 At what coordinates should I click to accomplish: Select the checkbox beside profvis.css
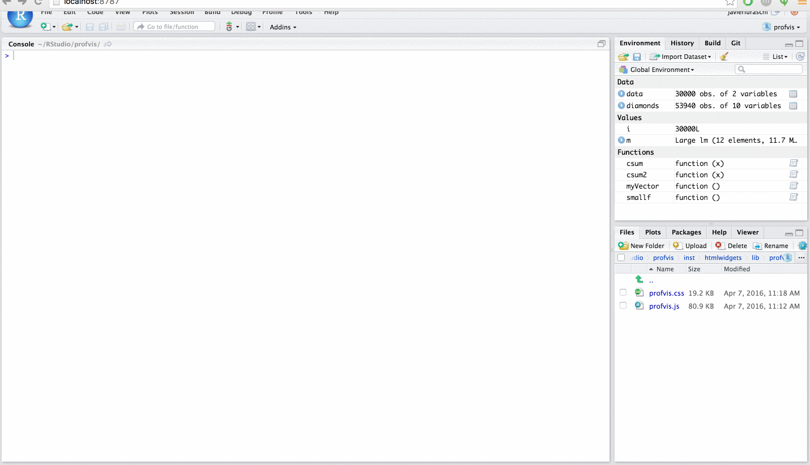623,292
